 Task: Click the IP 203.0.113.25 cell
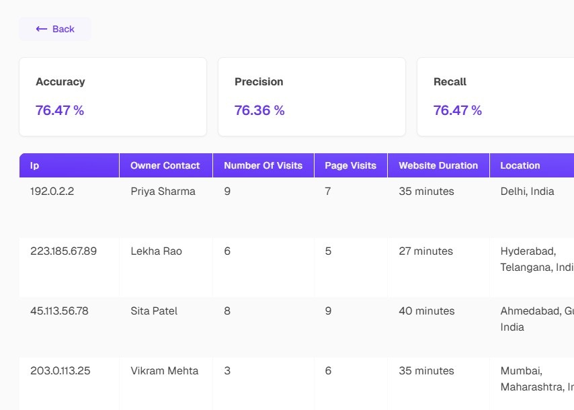pyautogui.click(x=69, y=384)
